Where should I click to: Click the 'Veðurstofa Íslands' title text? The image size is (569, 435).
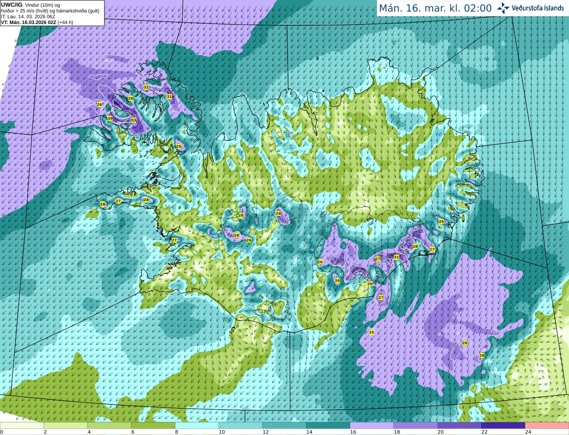(x=538, y=8)
